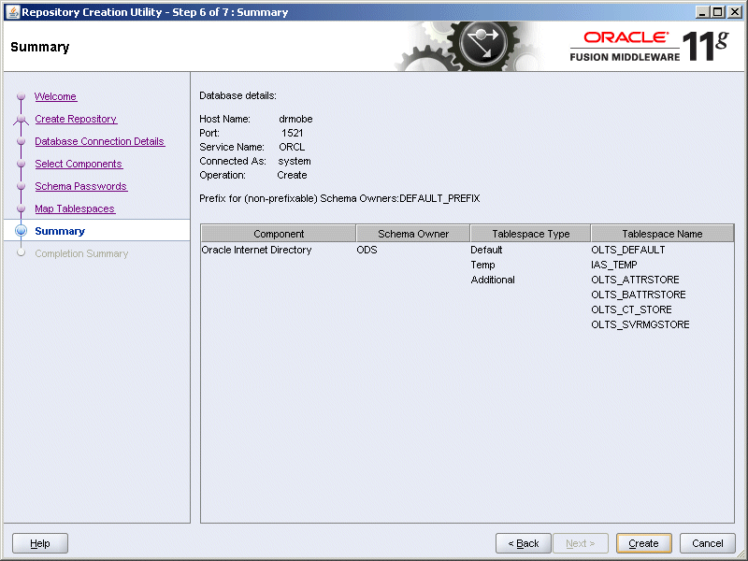Cancel the repository creation wizard

[x=708, y=543]
